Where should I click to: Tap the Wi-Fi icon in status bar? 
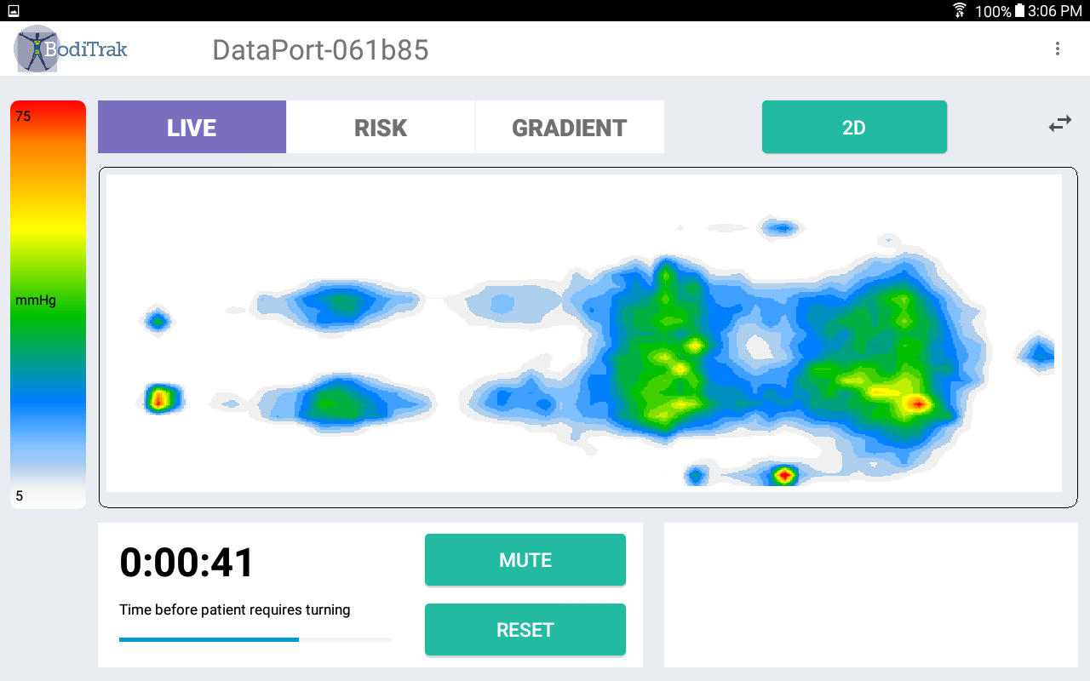pos(960,10)
